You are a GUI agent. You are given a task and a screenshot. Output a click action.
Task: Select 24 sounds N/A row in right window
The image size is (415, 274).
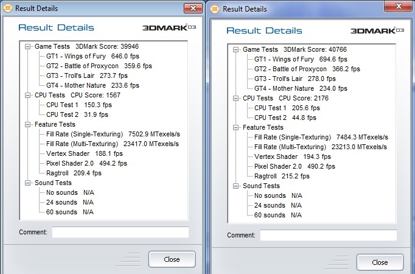pos(278,205)
